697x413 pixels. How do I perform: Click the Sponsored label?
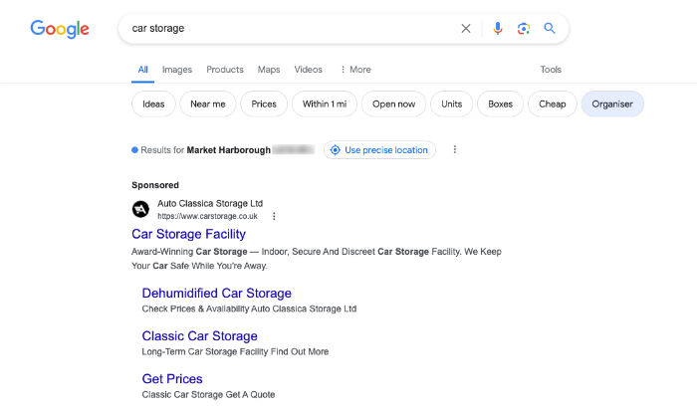pyautogui.click(x=155, y=185)
